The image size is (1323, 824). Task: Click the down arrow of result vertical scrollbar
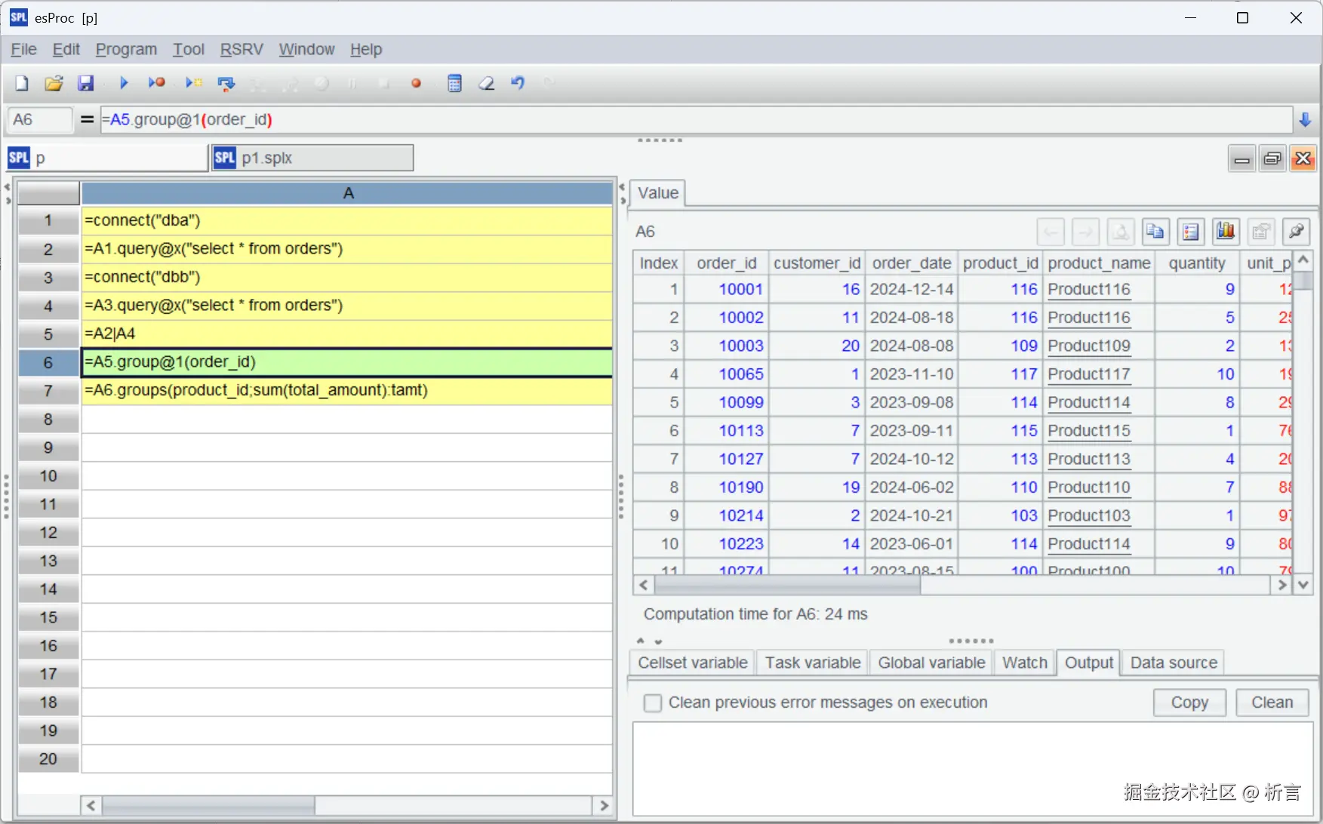[1303, 585]
